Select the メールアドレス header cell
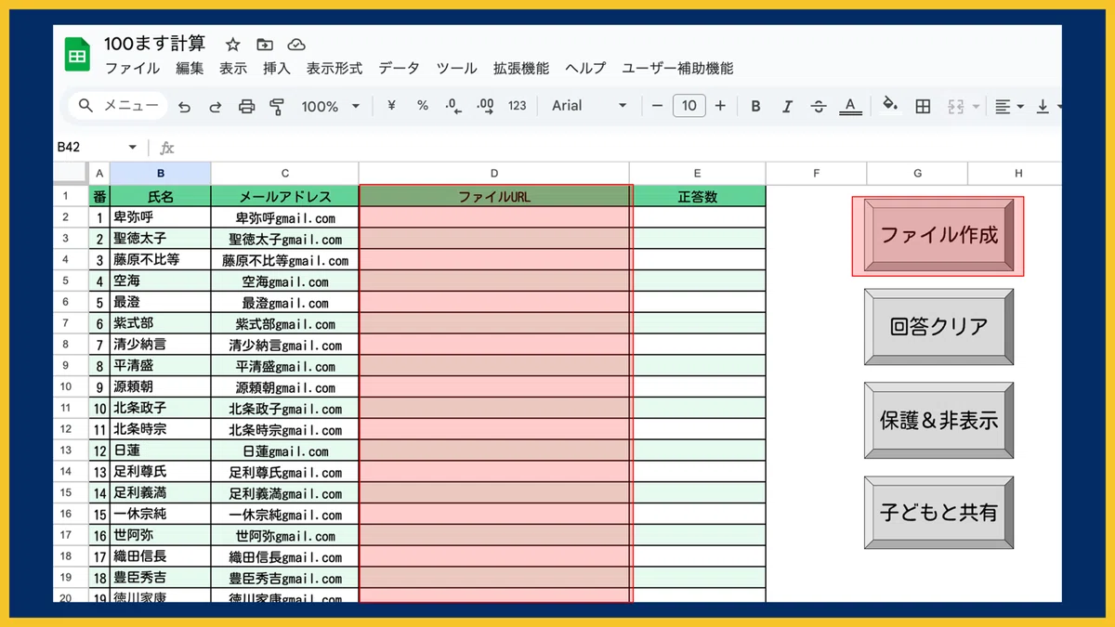 [x=285, y=197]
